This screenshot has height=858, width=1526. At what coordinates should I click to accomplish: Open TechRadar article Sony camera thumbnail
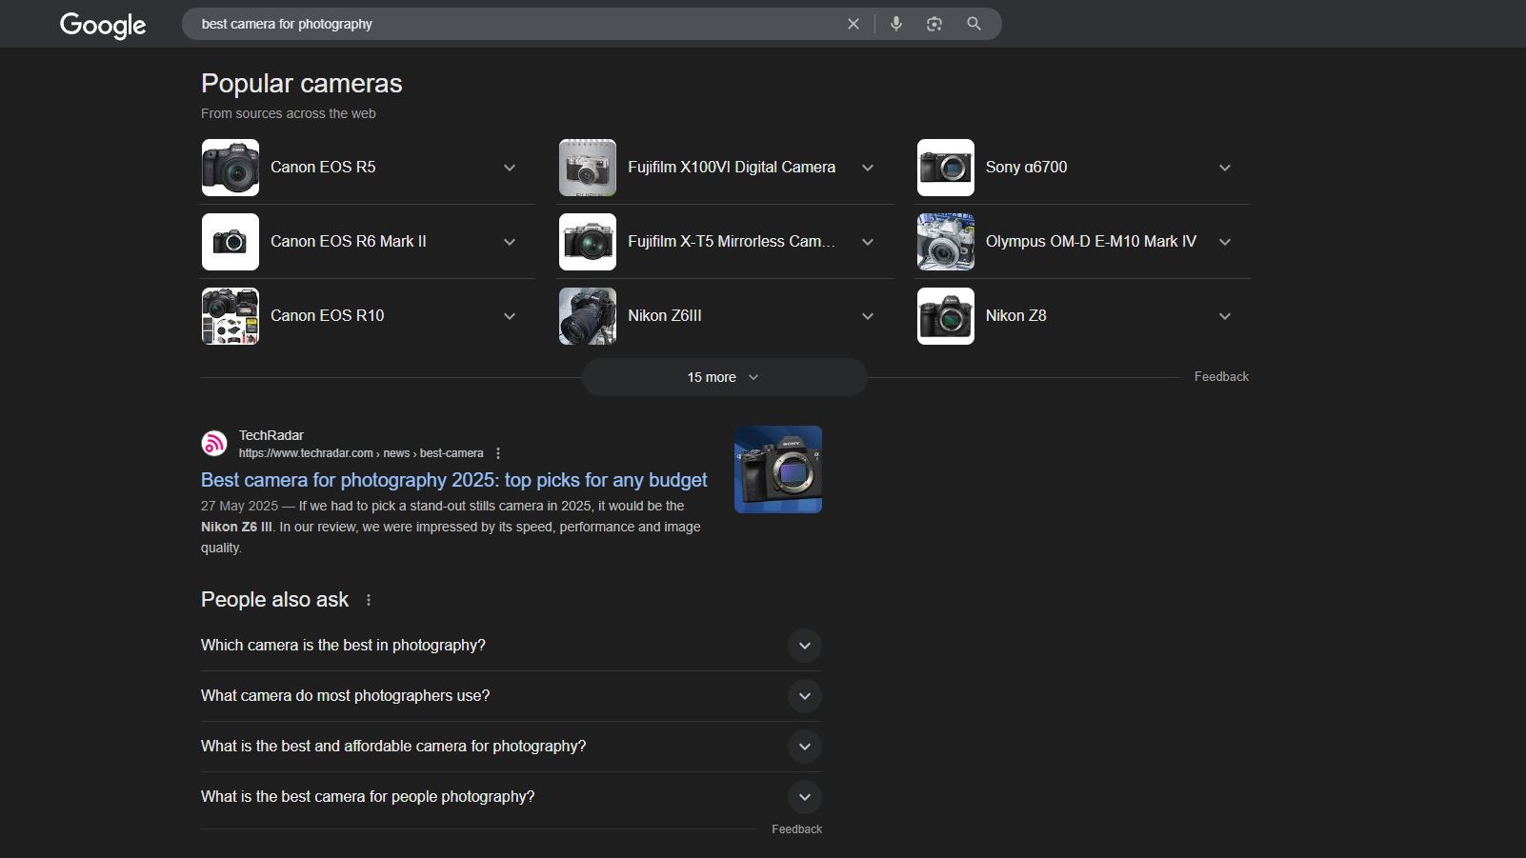[x=778, y=469]
